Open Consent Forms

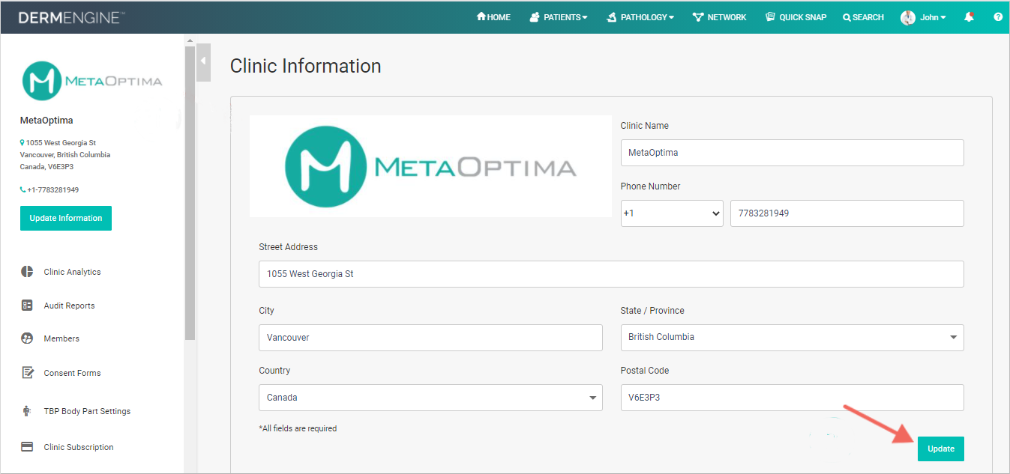72,373
